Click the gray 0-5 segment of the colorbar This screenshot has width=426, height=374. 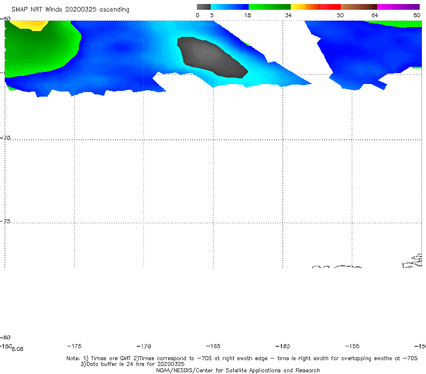[x=203, y=7]
